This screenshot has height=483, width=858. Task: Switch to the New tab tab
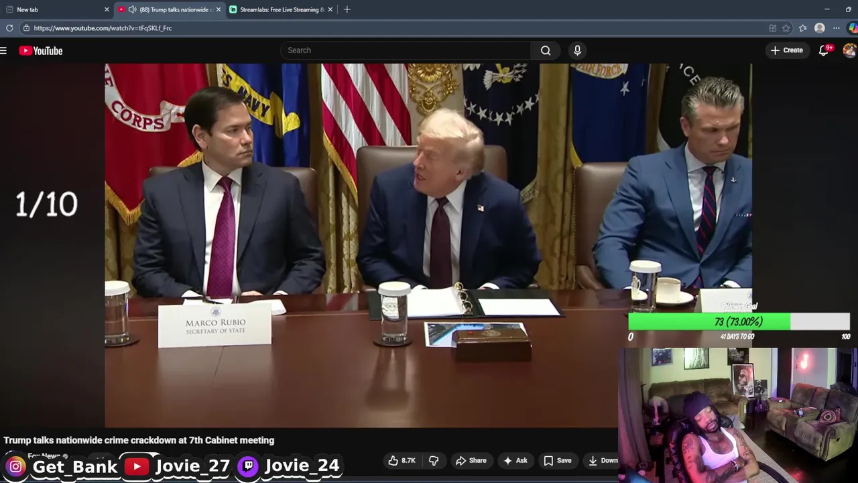pyautogui.click(x=56, y=9)
